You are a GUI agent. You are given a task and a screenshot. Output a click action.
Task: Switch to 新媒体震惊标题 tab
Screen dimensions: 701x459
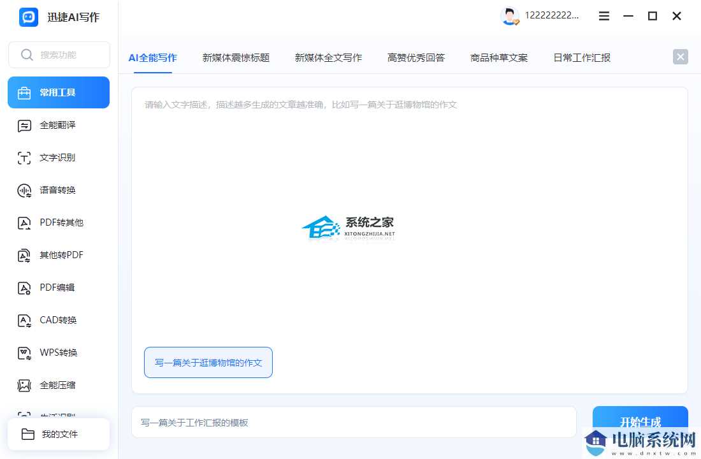236,58
